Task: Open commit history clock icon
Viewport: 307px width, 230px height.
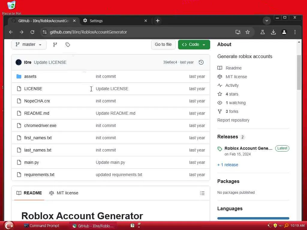Action: tap(201, 62)
